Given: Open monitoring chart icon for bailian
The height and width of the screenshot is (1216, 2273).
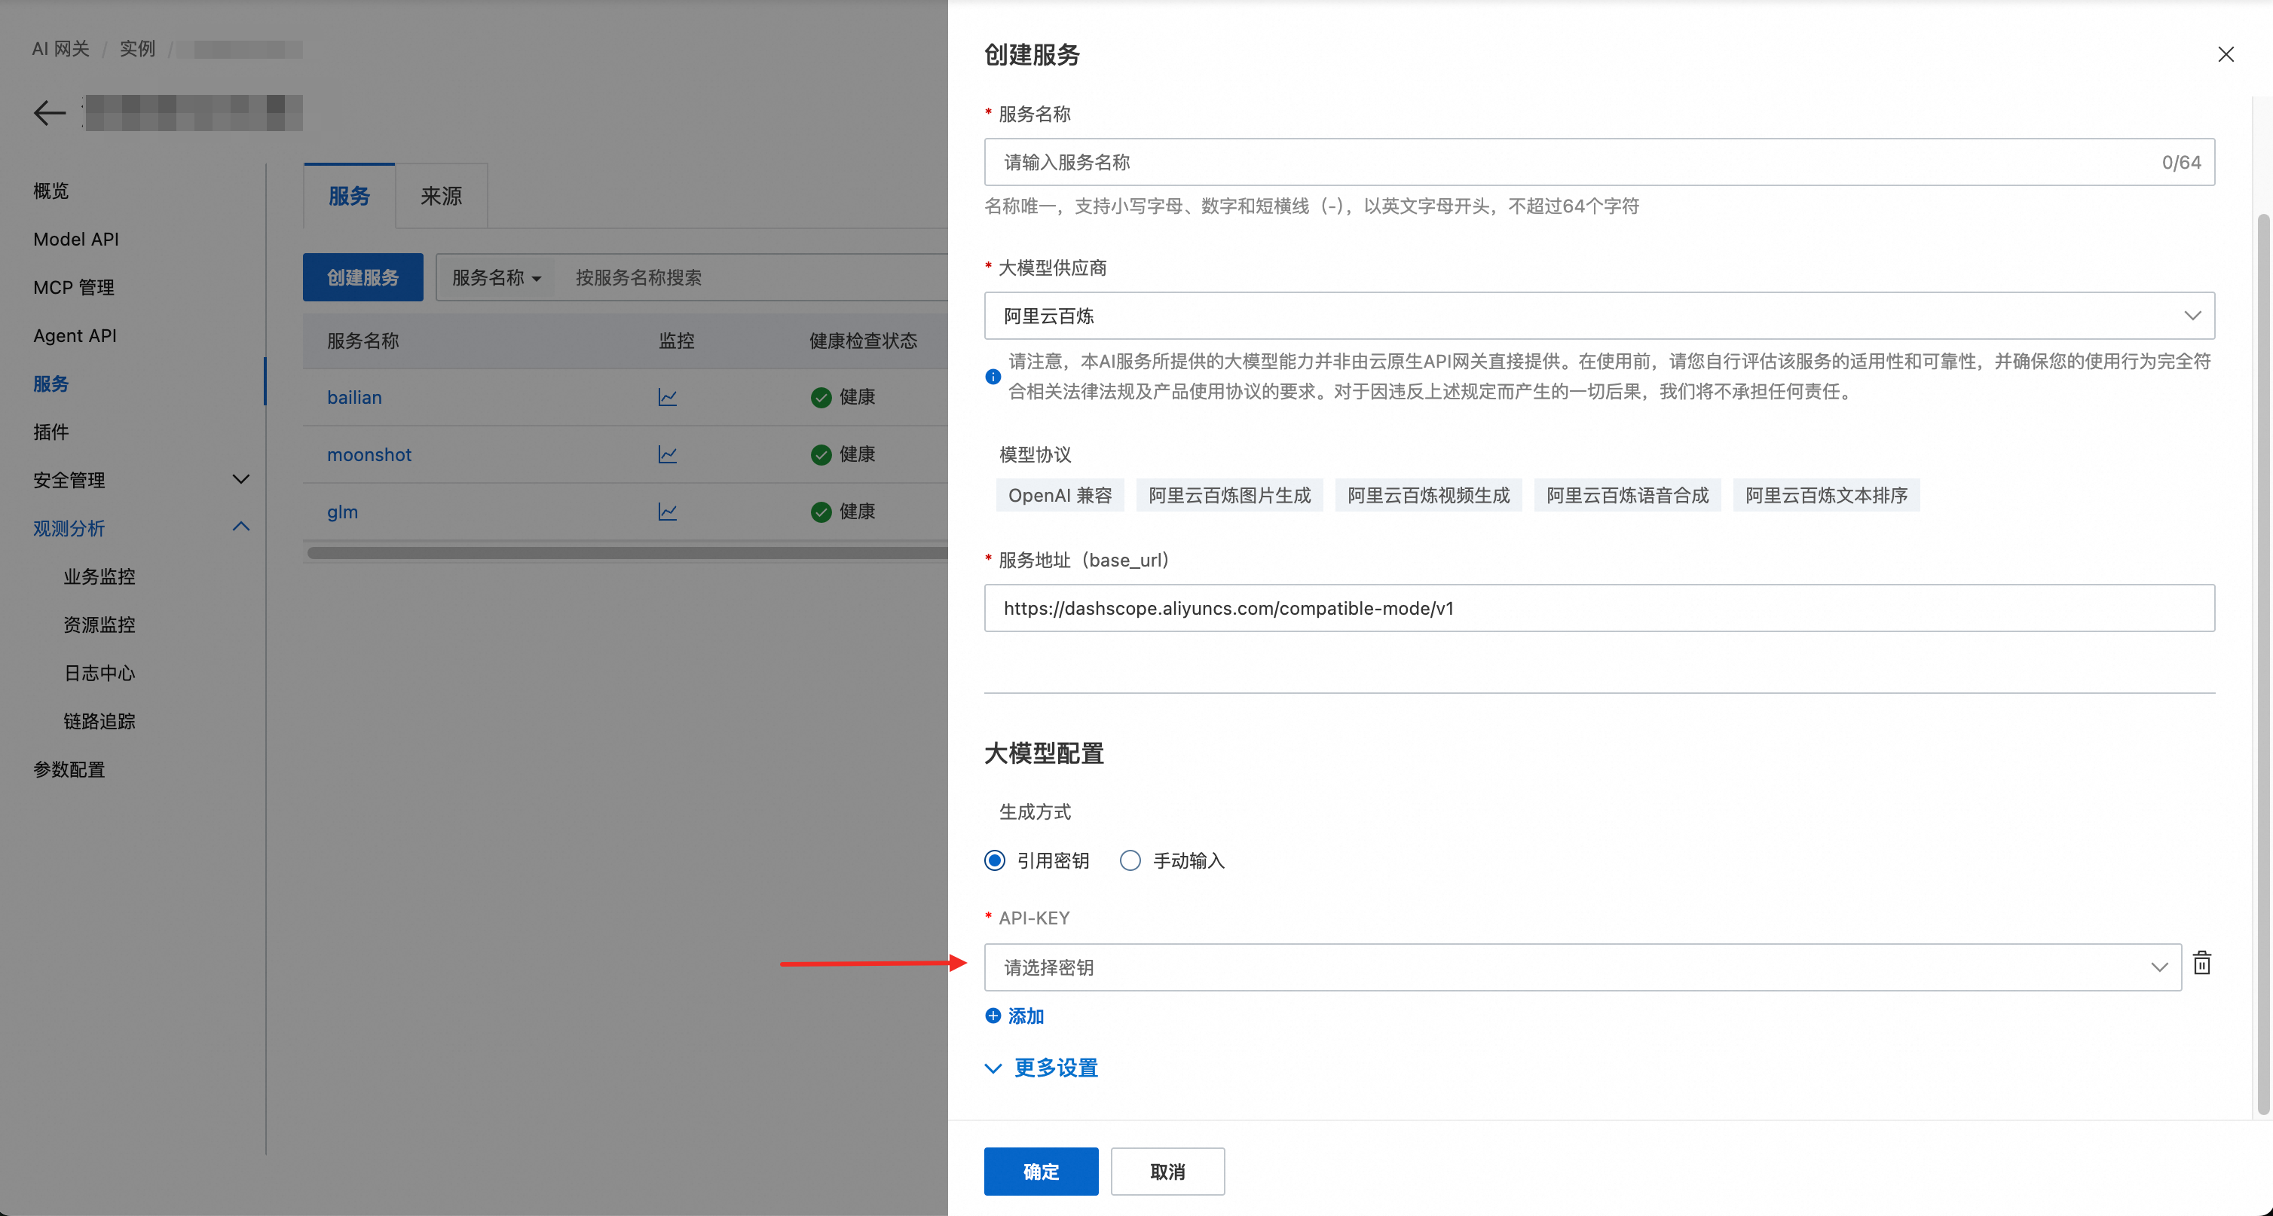Looking at the screenshot, I should (667, 398).
